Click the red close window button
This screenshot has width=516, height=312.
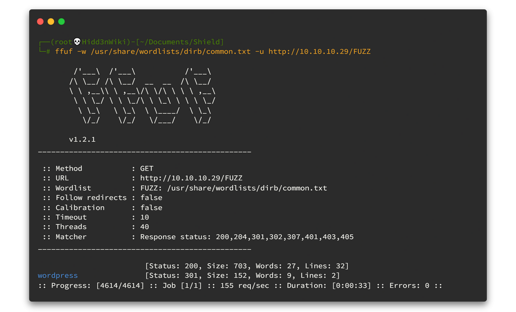pos(40,22)
